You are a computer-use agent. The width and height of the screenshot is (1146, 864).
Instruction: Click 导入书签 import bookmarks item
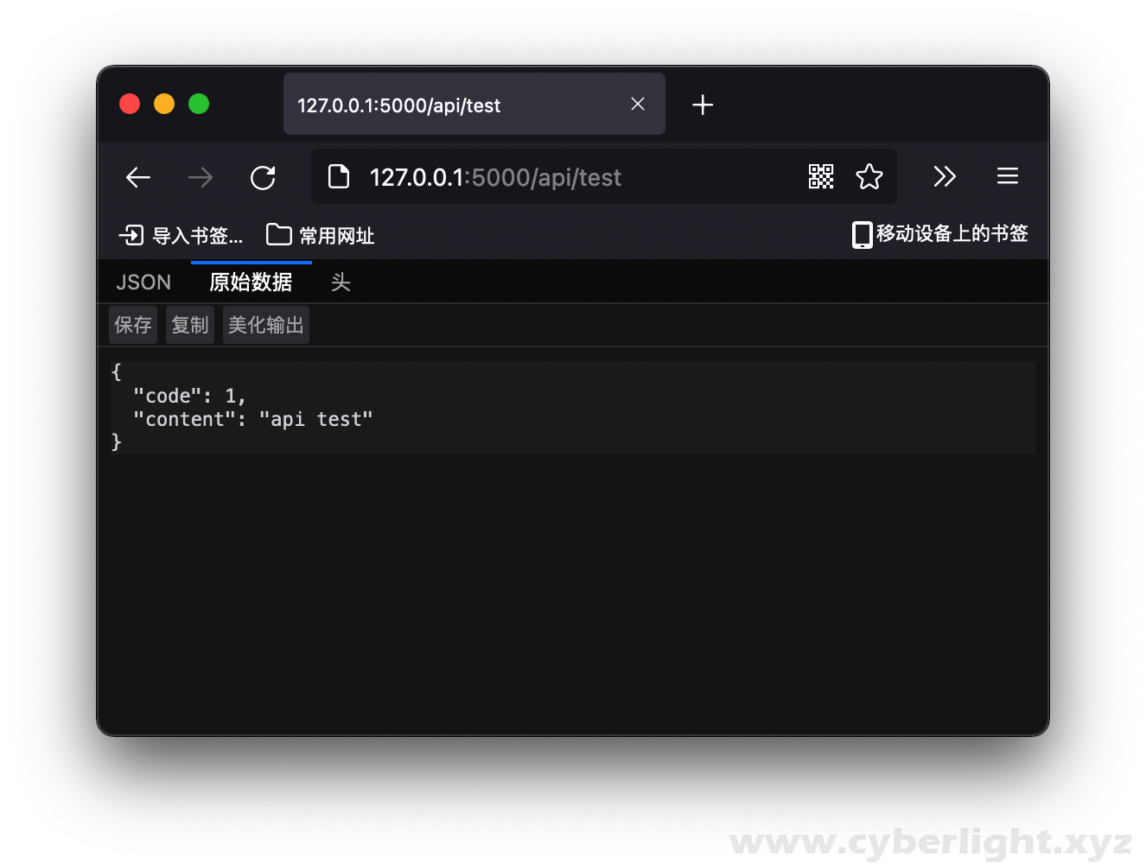pos(181,235)
